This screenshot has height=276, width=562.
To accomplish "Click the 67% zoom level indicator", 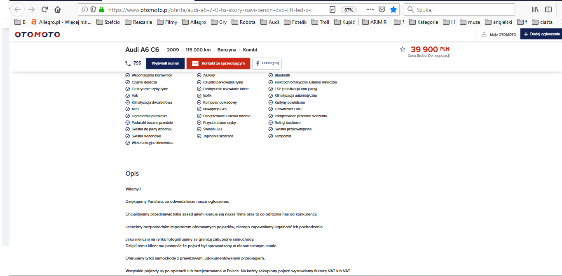I will coord(349,9).
